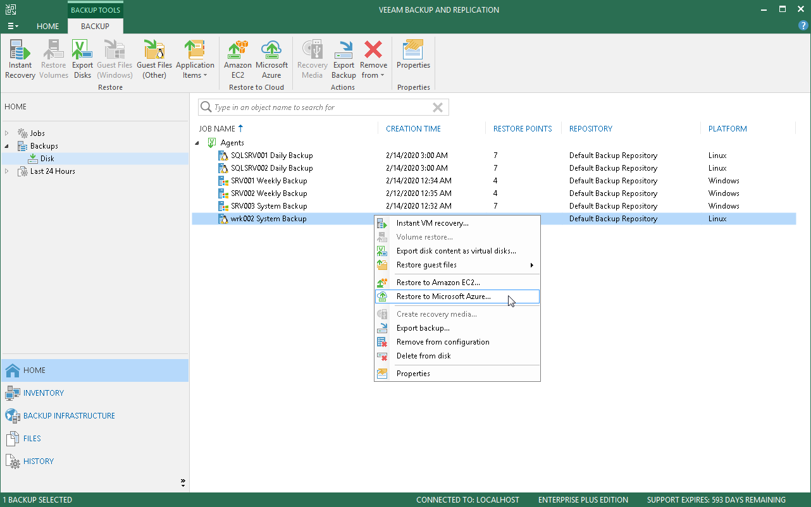Click the Export Disks ribbon icon
Viewport: 811px width, 507px height.
pyautogui.click(x=82, y=59)
